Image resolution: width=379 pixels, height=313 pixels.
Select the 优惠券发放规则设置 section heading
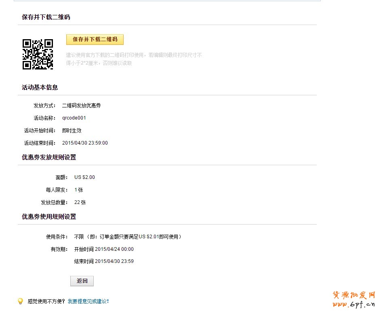tap(49, 158)
